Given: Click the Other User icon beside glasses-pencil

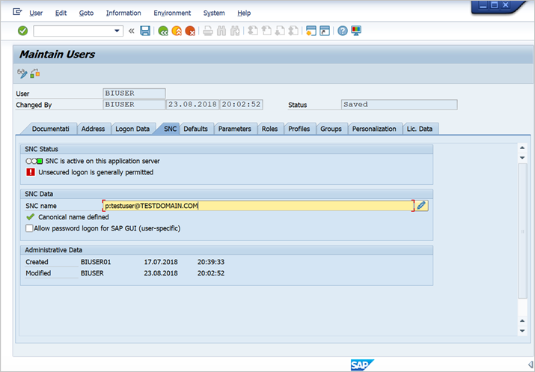Looking at the screenshot, I should (35, 73).
